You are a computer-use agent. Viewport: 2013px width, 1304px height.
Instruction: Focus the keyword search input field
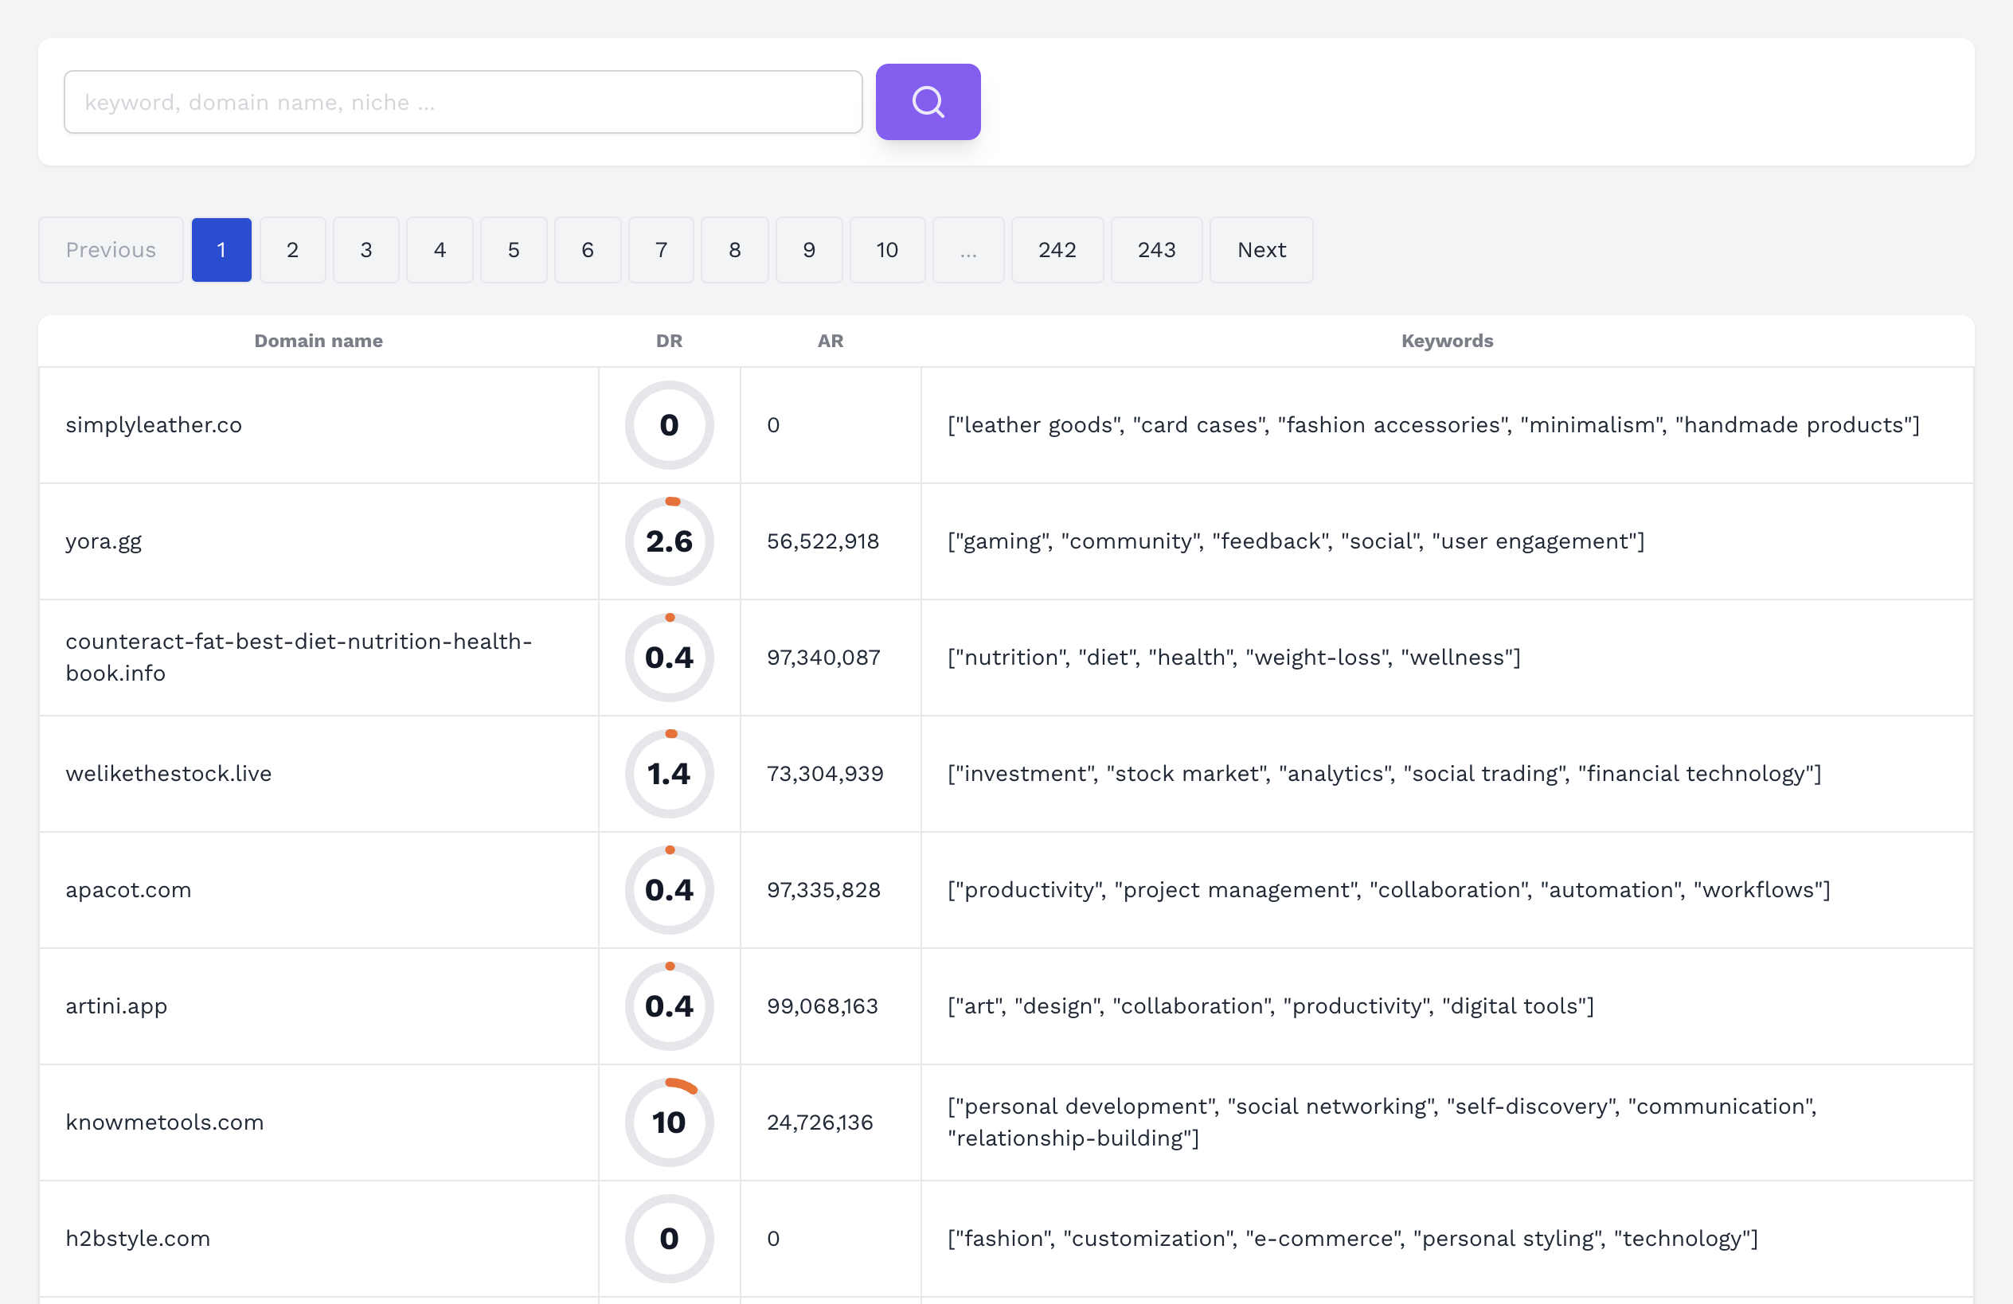[x=463, y=101]
